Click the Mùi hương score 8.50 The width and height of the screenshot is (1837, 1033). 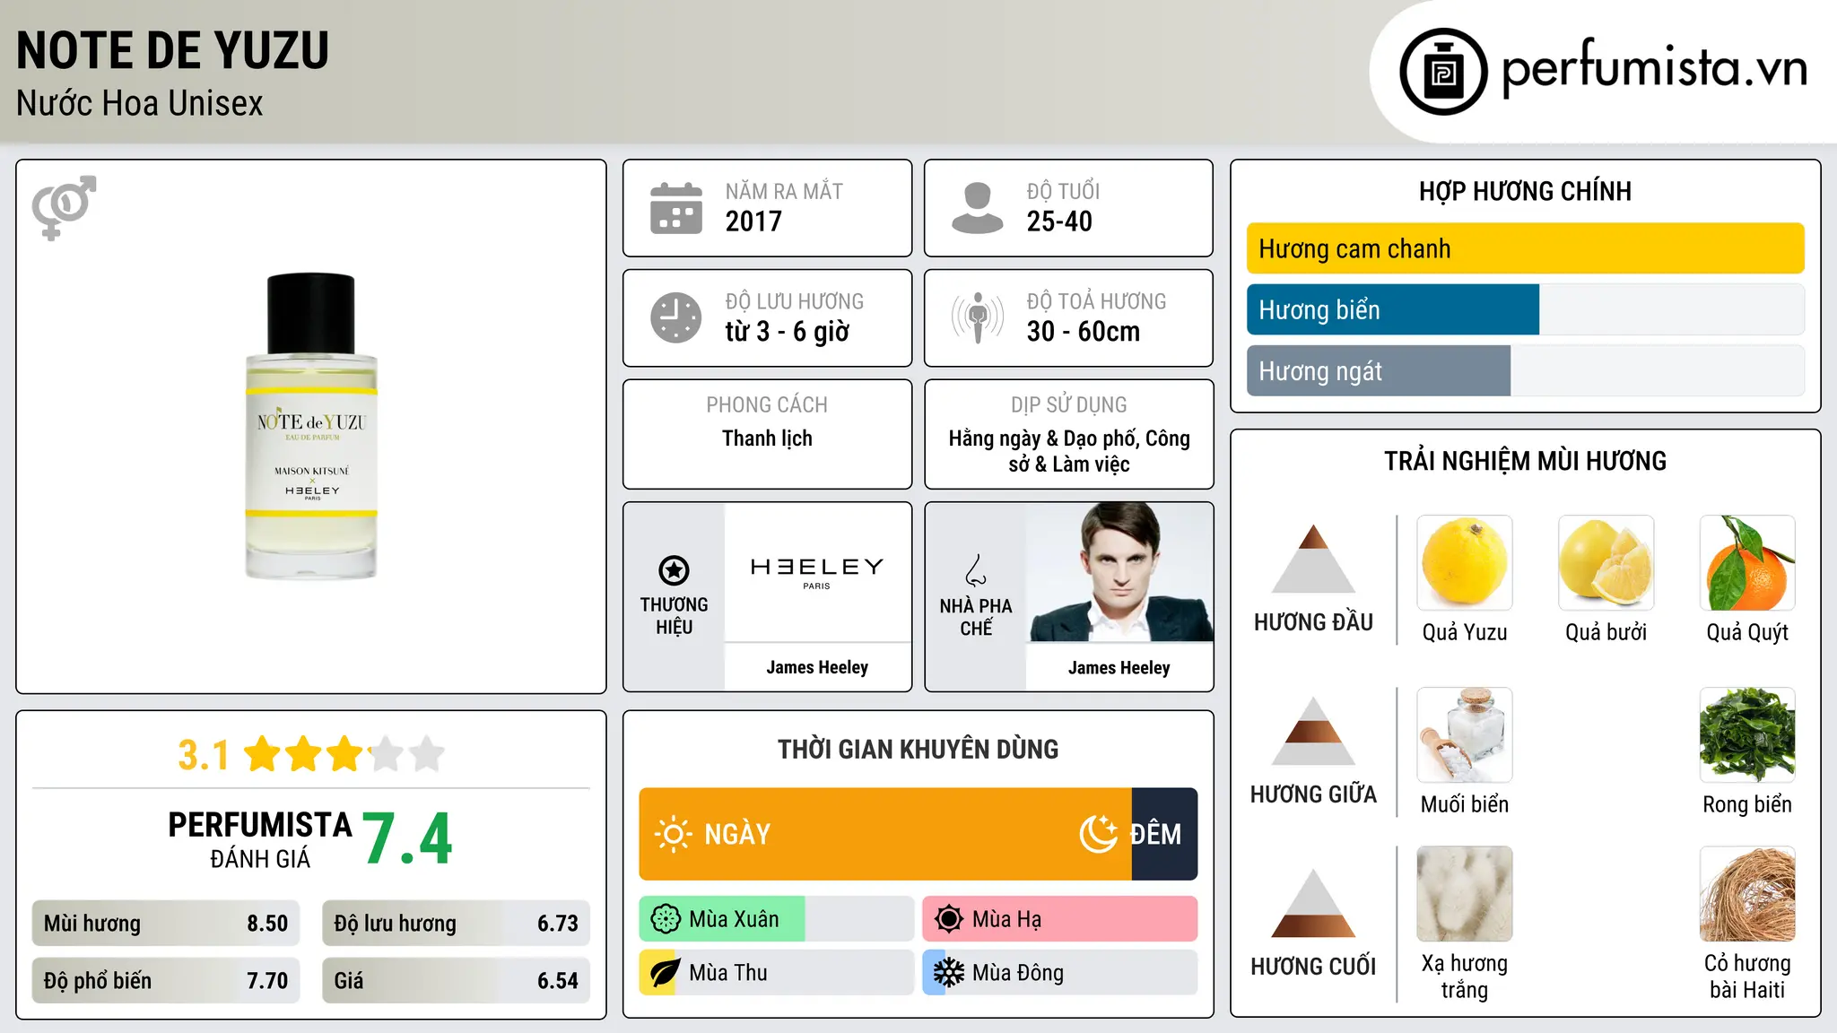267,924
